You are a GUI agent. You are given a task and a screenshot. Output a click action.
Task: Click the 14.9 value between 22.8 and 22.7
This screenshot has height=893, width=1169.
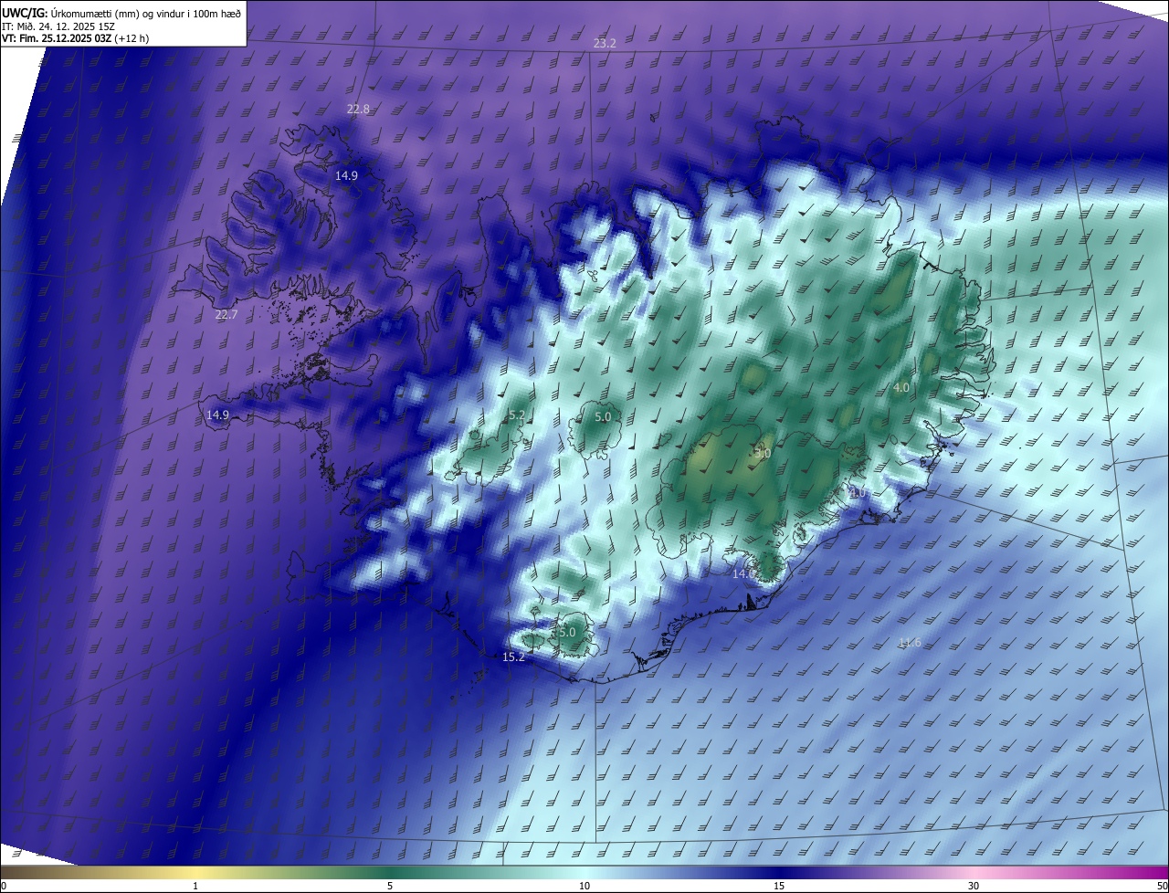[x=346, y=176]
